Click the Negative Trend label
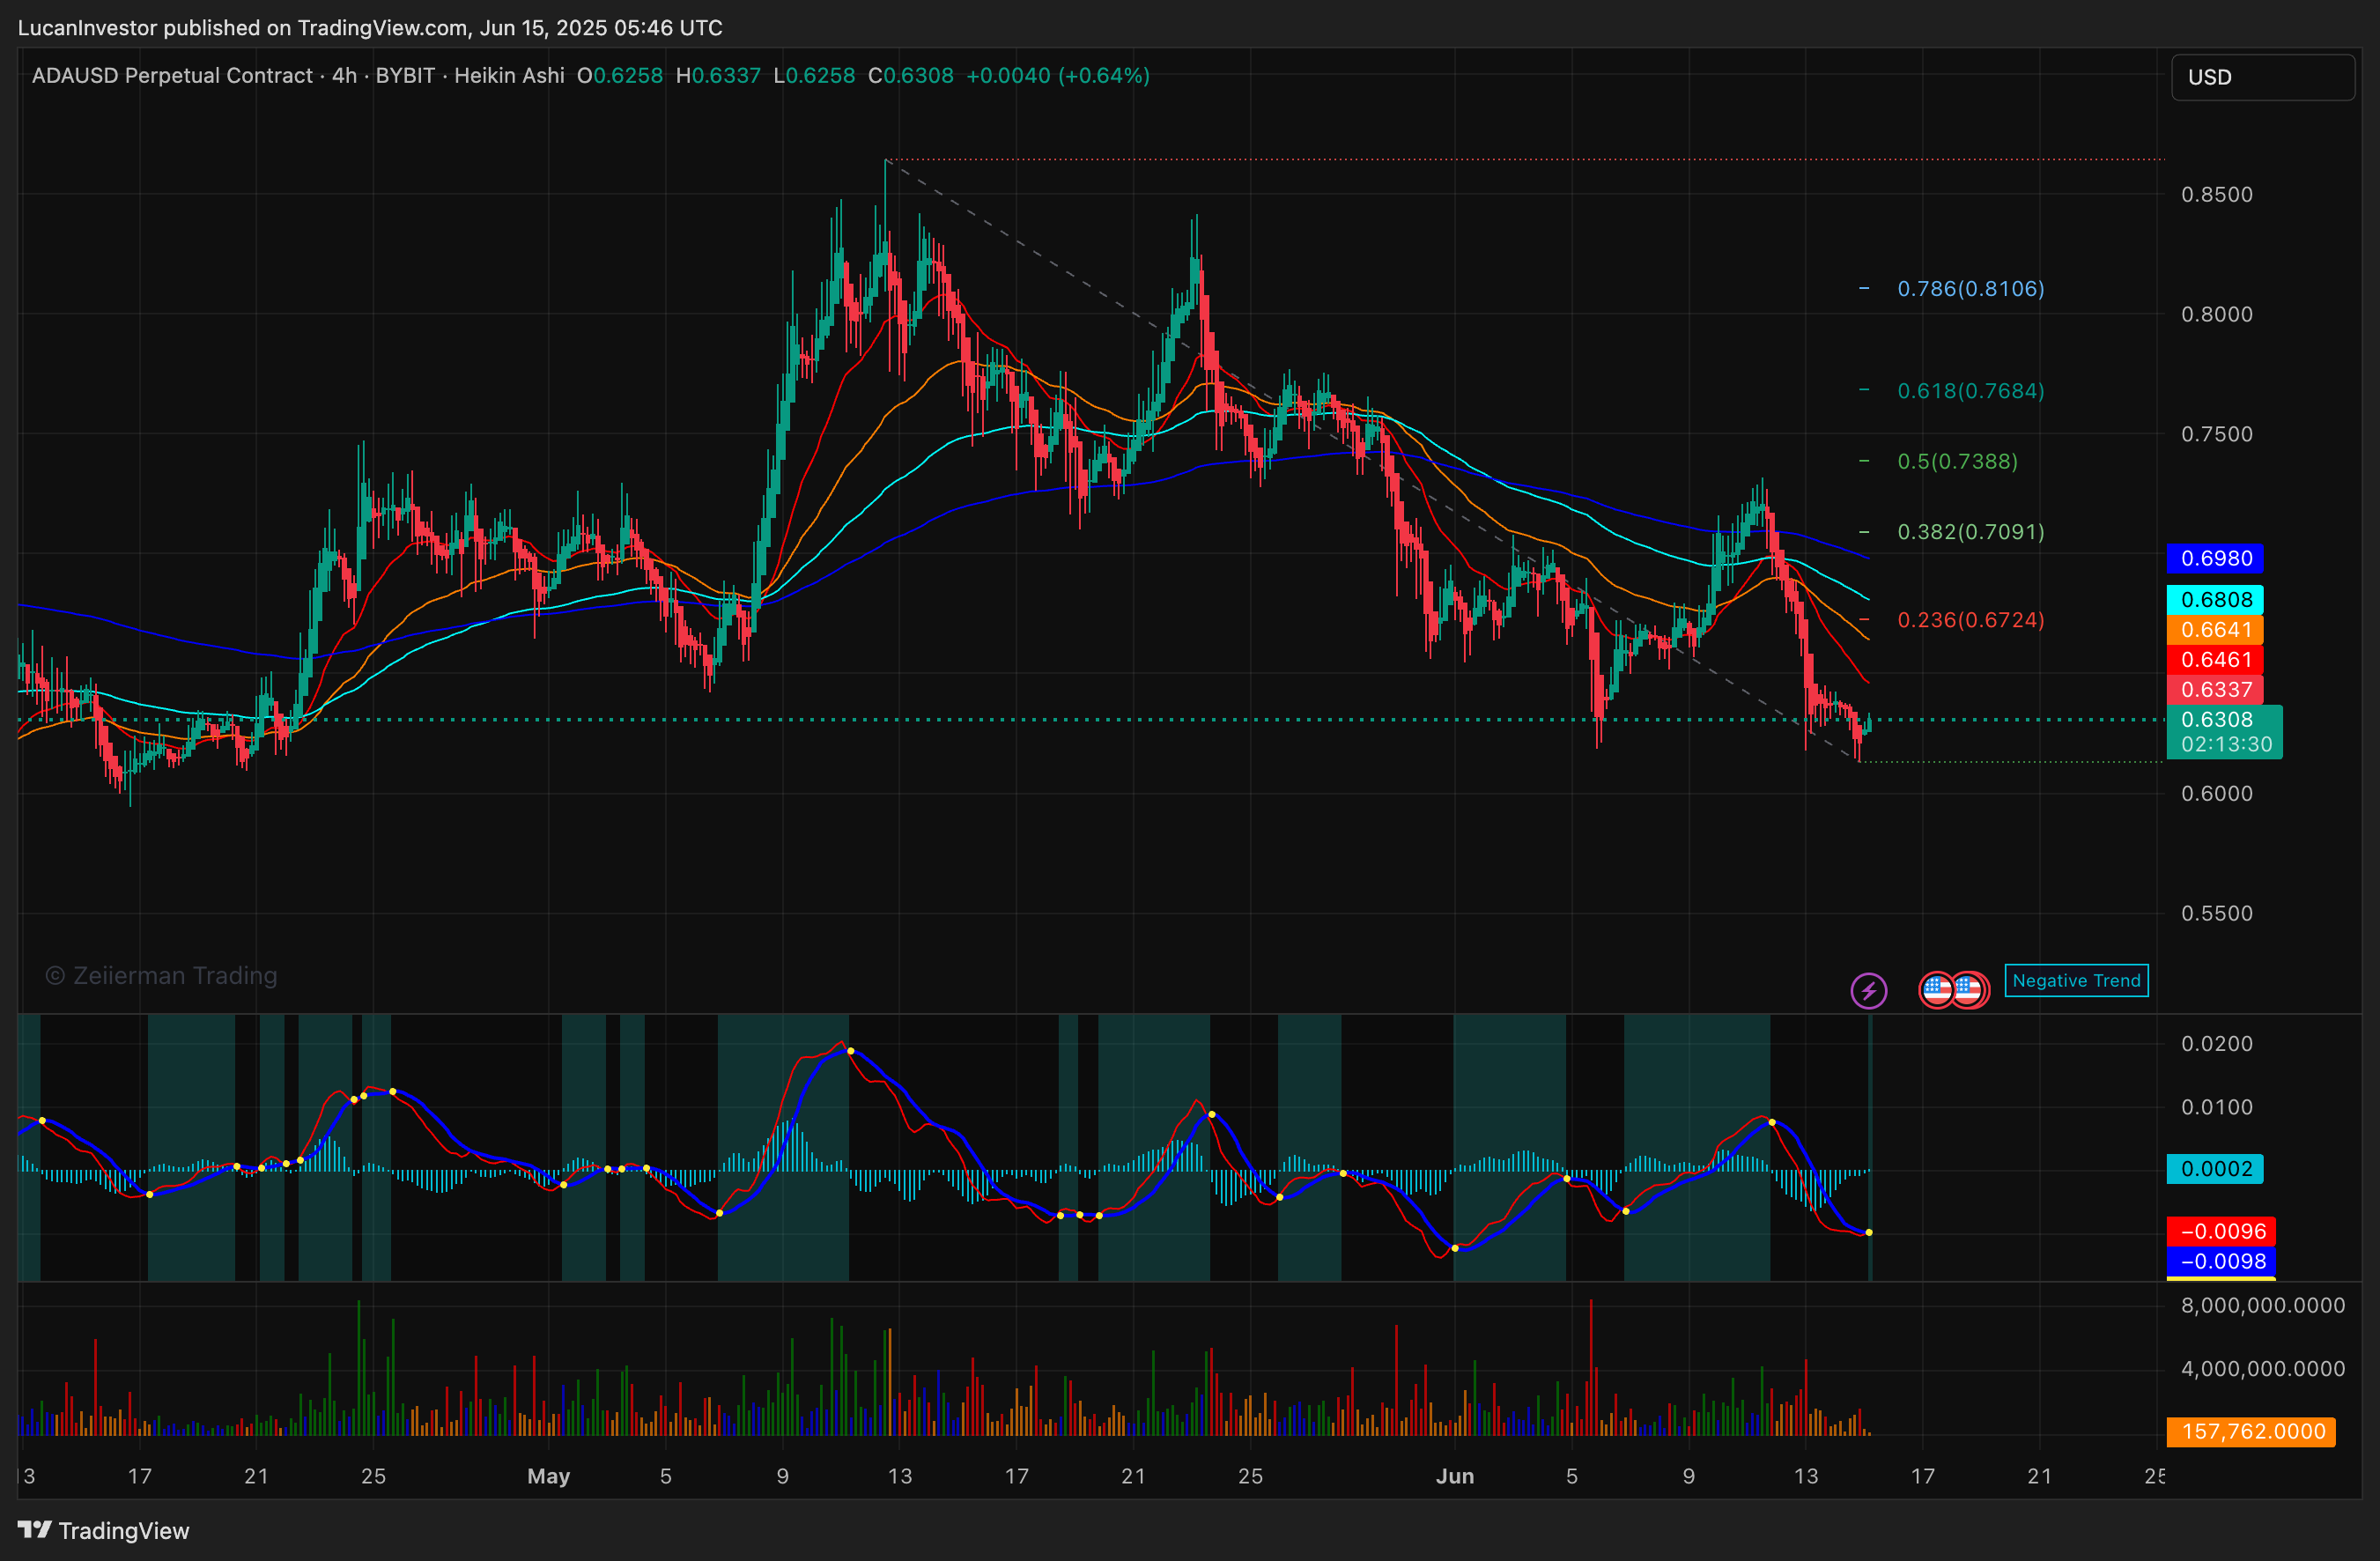This screenshot has height=1561, width=2380. pos(2076,980)
